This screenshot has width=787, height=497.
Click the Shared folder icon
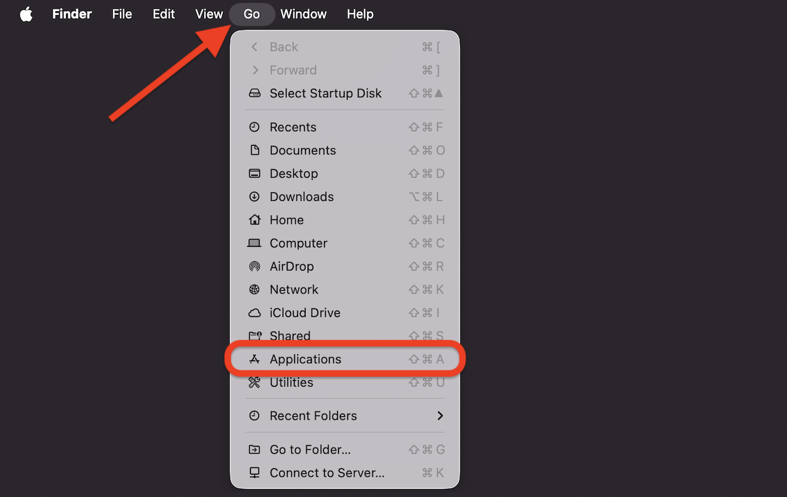(x=254, y=336)
